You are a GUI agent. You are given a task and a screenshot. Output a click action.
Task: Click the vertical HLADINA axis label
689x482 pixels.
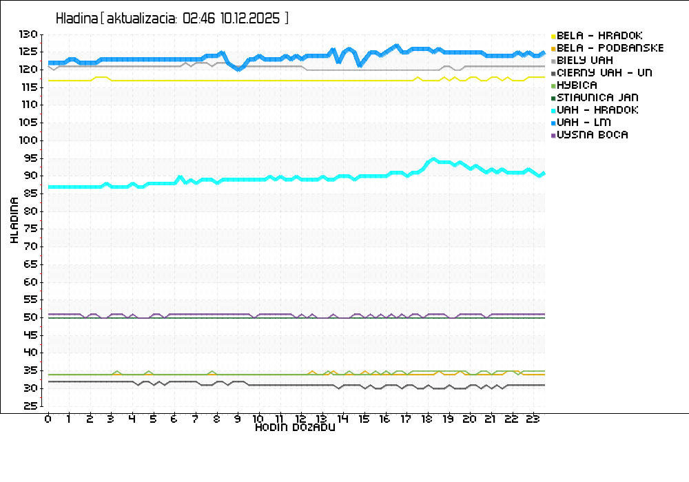tap(14, 219)
